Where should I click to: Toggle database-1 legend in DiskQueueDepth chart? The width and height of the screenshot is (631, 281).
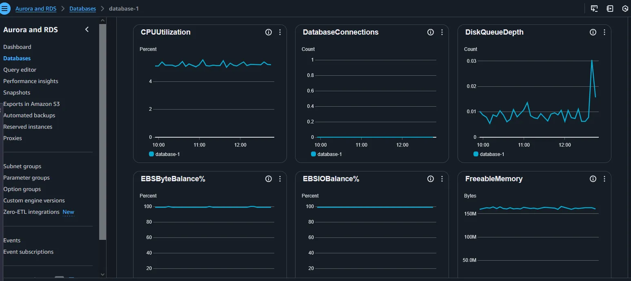click(489, 154)
